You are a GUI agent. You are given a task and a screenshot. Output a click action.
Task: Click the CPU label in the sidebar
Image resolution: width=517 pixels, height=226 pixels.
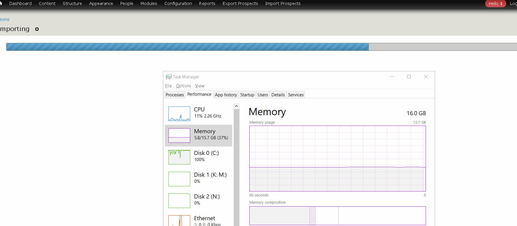pyautogui.click(x=199, y=109)
